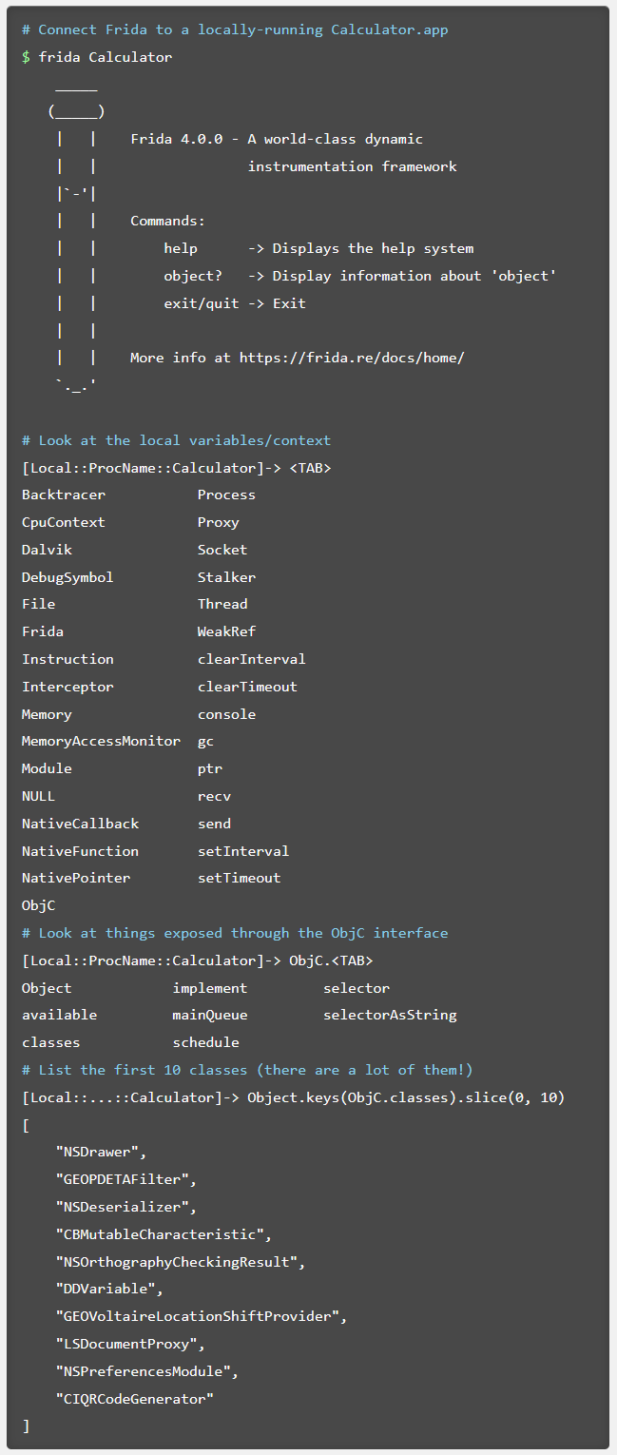The image size is (617, 1455).
Task: Click the "CIQRCodeGenerator" class name
Action: [x=134, y=1399]
